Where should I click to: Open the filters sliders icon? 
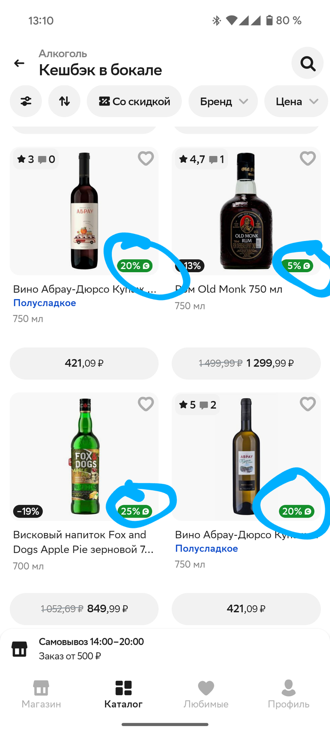pos(26,101)
